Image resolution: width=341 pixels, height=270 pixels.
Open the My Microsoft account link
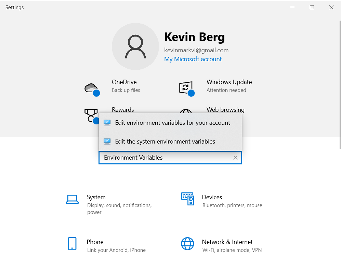[193, 59]
